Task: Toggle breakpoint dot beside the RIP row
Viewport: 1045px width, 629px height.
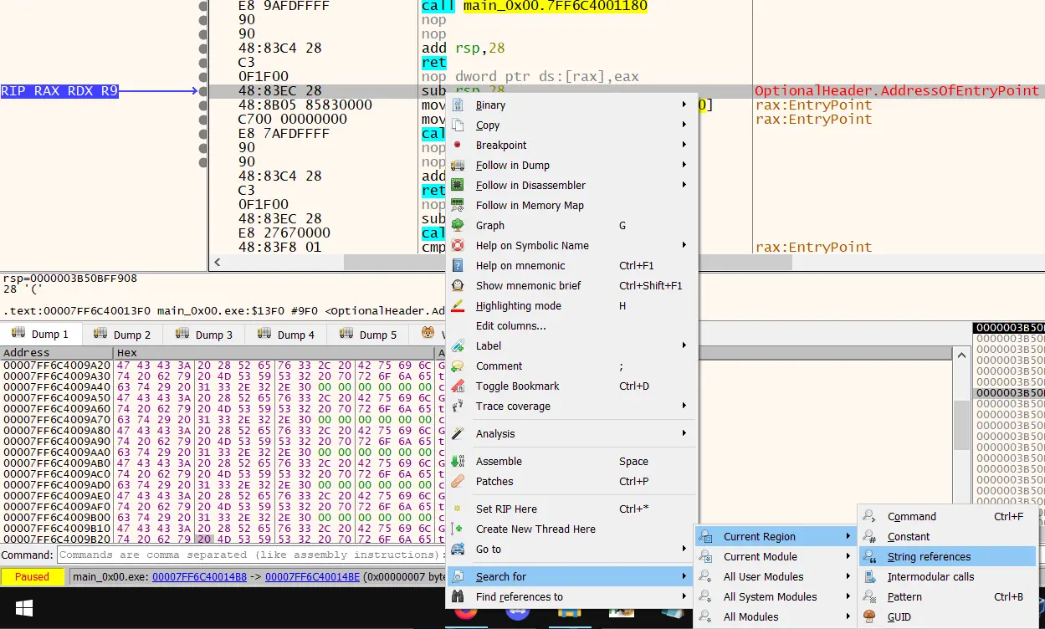Action: [x=202, y=90]
